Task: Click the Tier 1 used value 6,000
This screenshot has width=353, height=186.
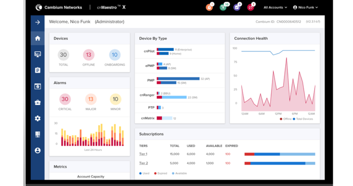Action: [191, 154]
